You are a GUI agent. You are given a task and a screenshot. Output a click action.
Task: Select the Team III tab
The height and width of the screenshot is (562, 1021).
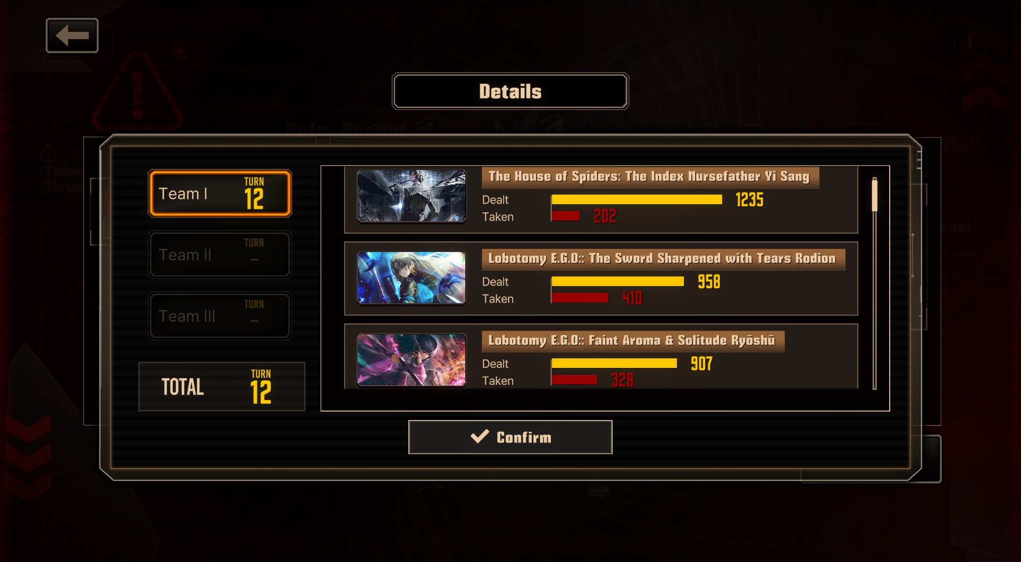tap(220, 316)
